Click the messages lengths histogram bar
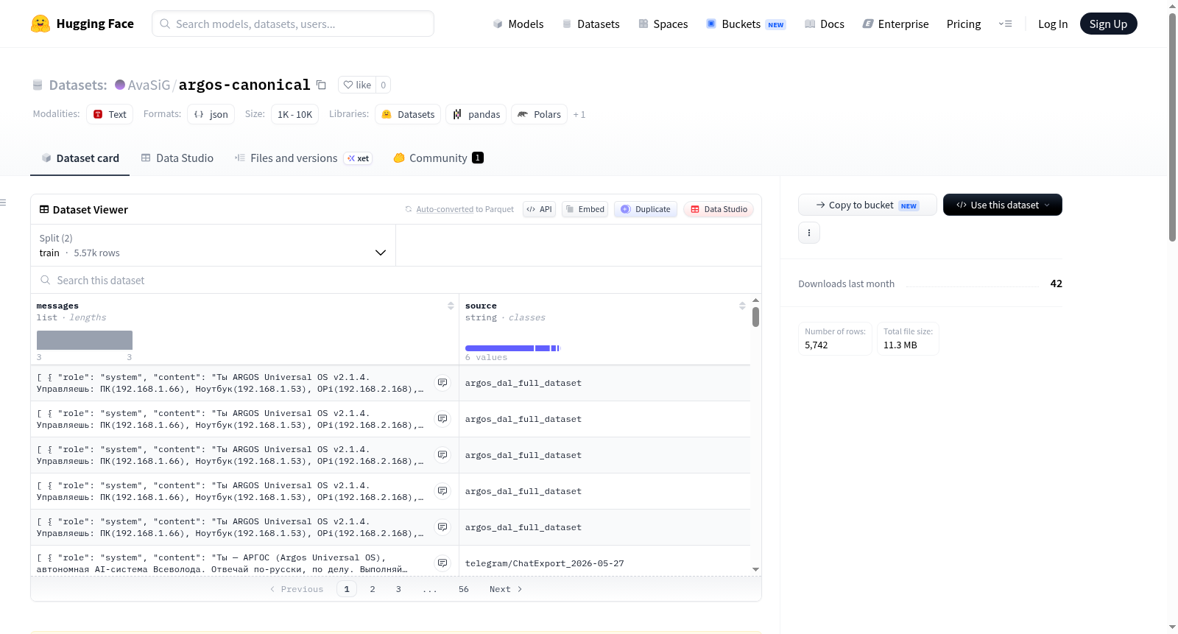 click(85, 340)
